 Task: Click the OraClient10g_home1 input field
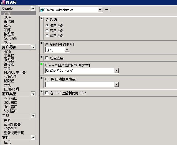[x=80, y=71]
